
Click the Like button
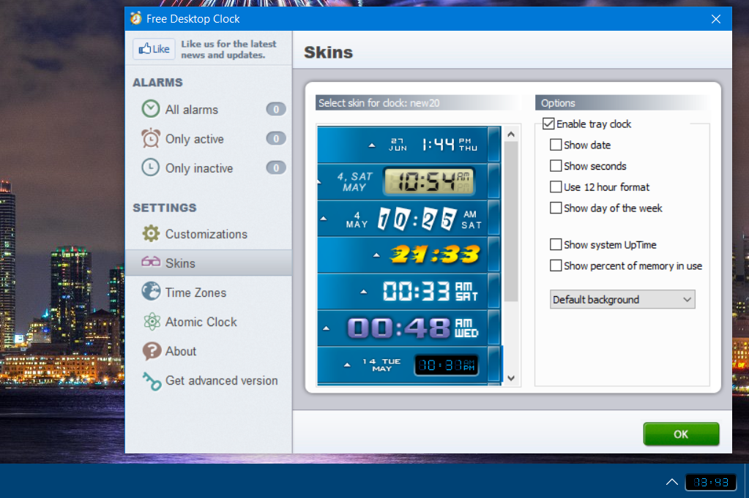pyautogui.click(x=153, y=48)
